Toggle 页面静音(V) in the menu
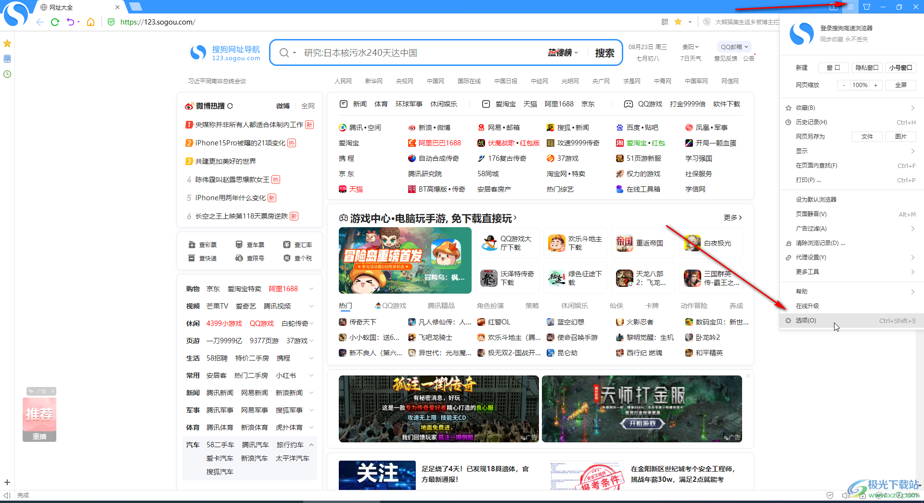The width and height of the screenshot is (924, 503). (x=851, y=214)
